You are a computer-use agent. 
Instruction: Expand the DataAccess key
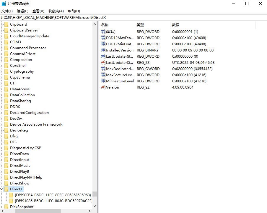pyautogui.click(x=1, y=89)
